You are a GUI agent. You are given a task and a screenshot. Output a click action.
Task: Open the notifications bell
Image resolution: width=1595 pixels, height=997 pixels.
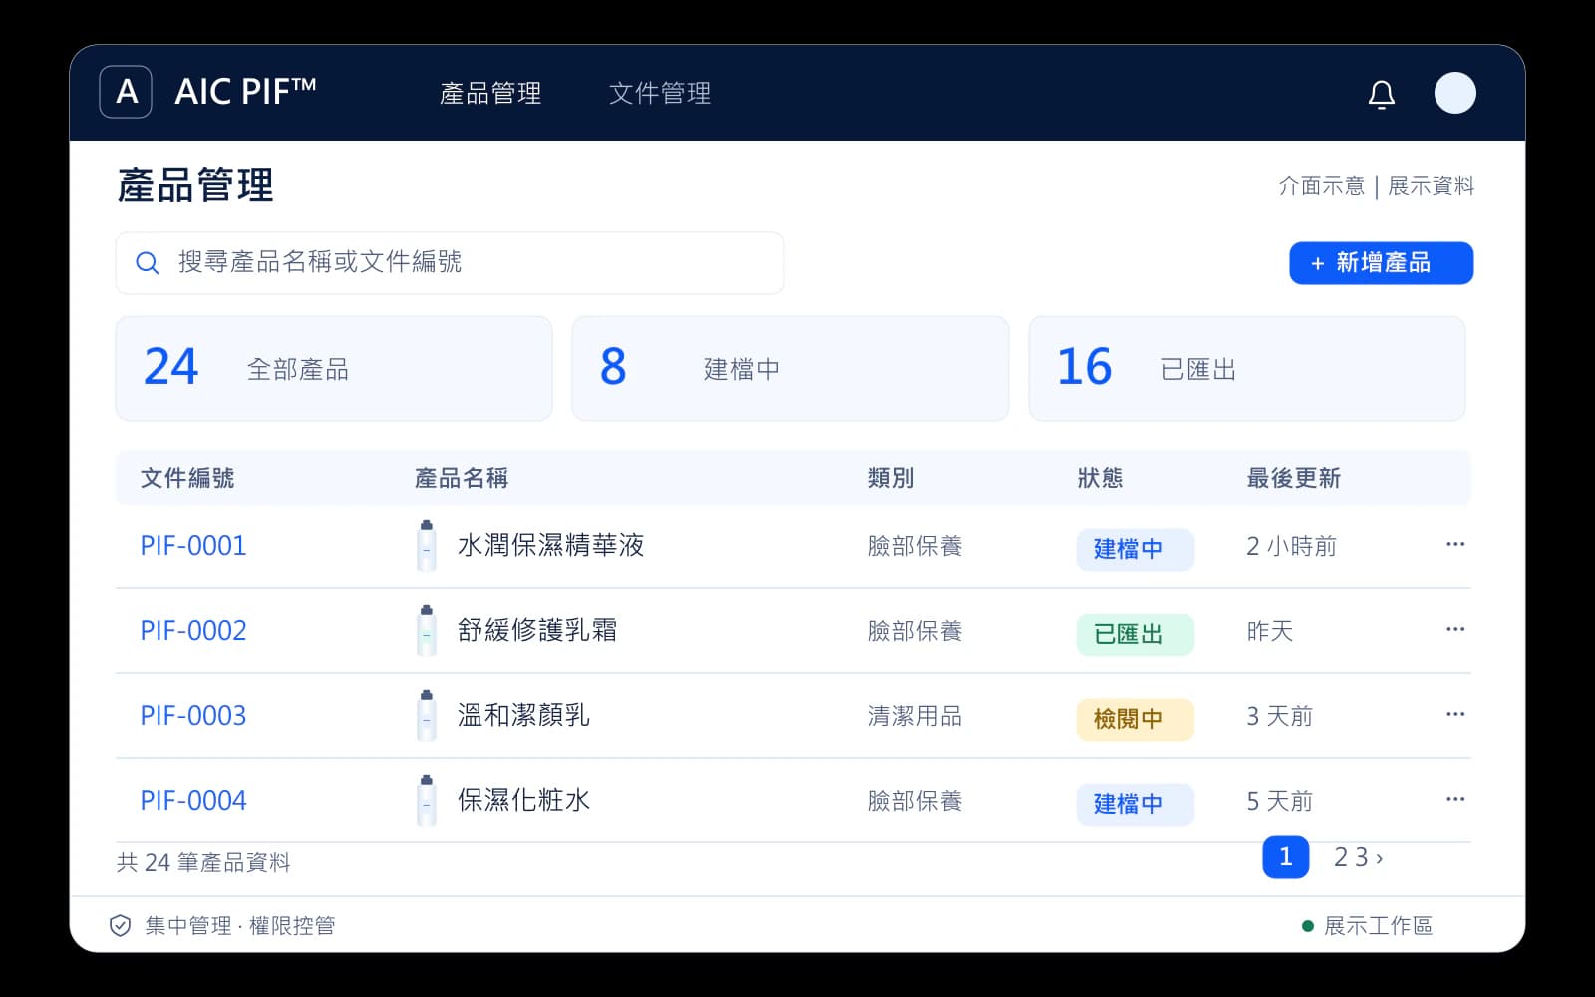(x=1381, y=94)
